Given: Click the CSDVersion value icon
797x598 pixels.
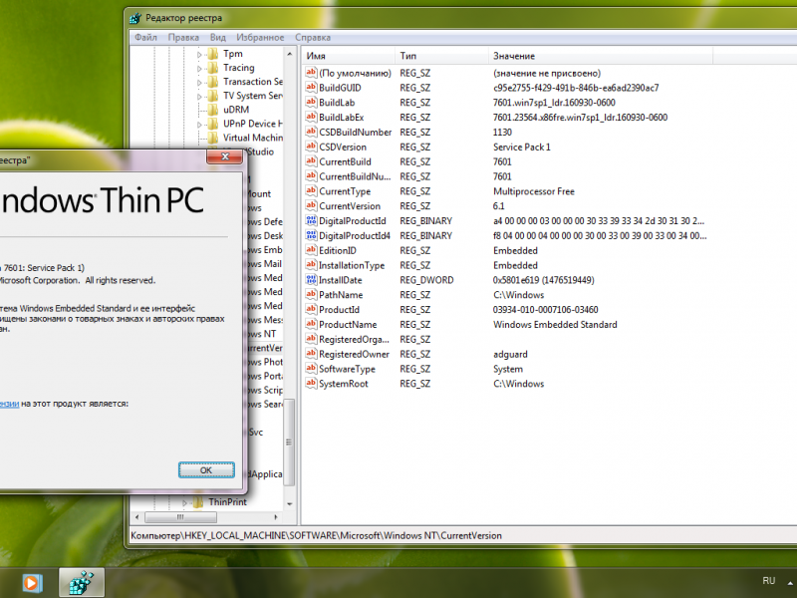Looking at the screenshot, I should coord(311,147).
